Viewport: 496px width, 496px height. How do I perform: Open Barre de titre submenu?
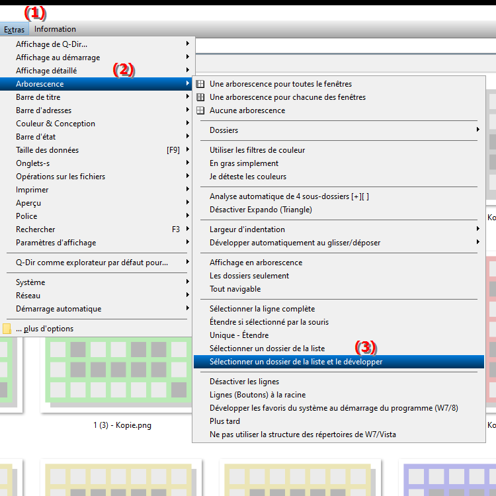coord(96,97)
